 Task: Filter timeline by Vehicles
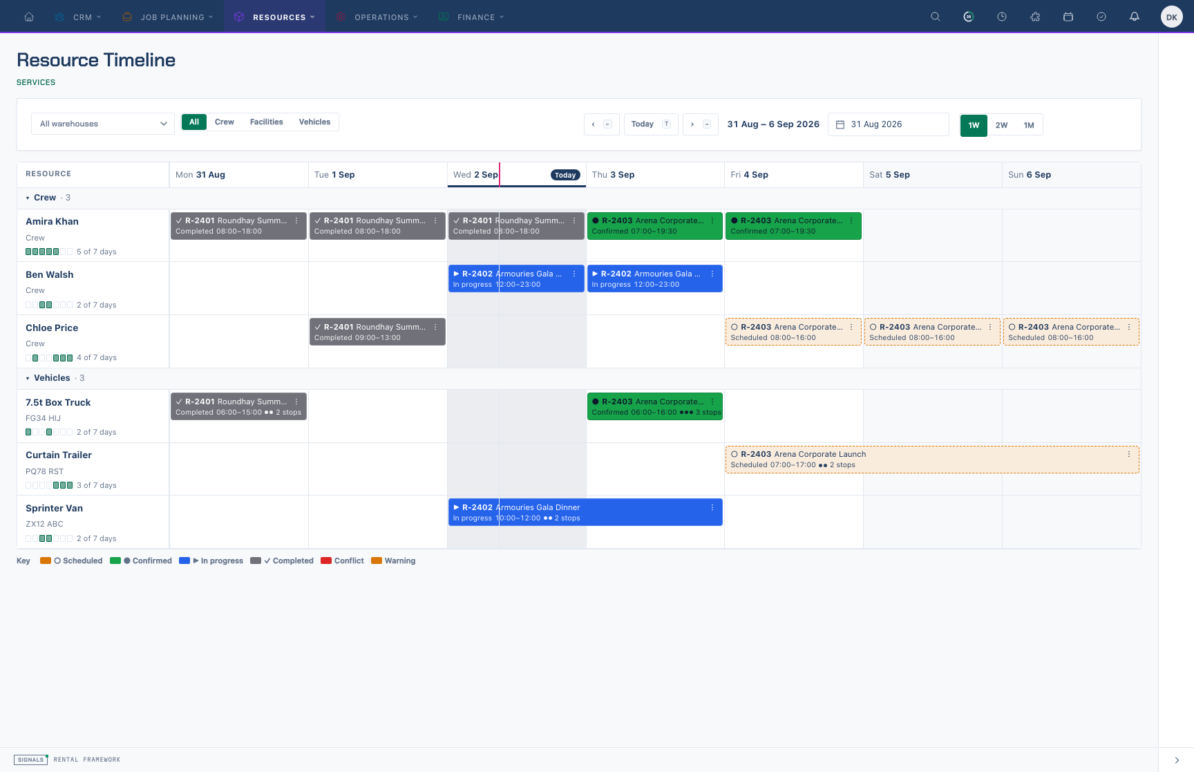pyautogui.click(x=314, y=122)
